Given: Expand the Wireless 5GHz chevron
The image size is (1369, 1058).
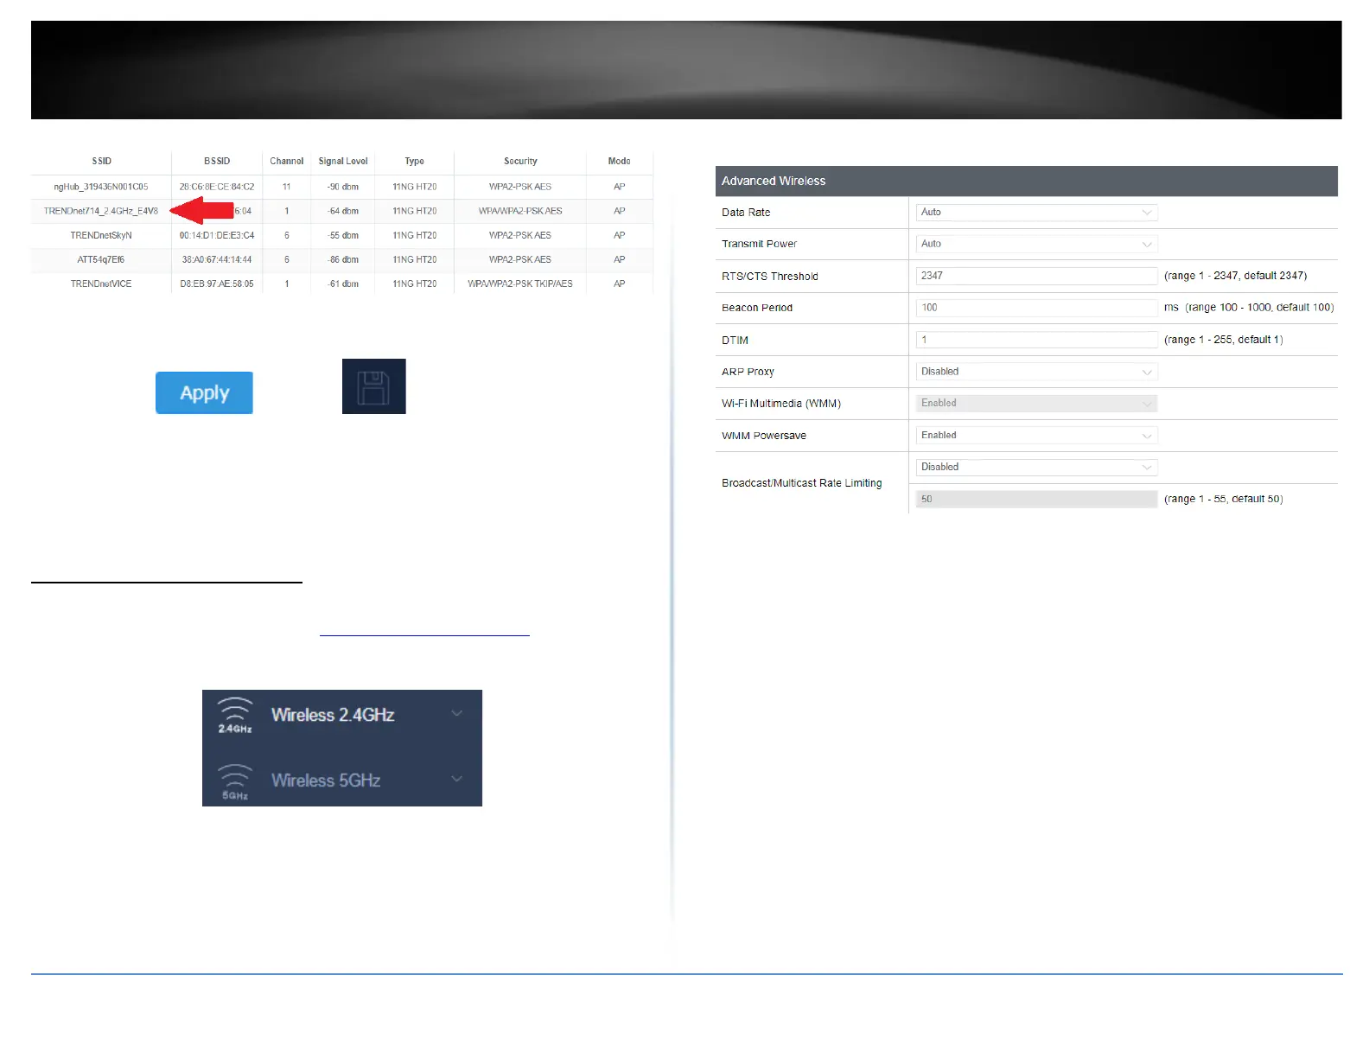Looking at the screenshot, I should point(457,779).
